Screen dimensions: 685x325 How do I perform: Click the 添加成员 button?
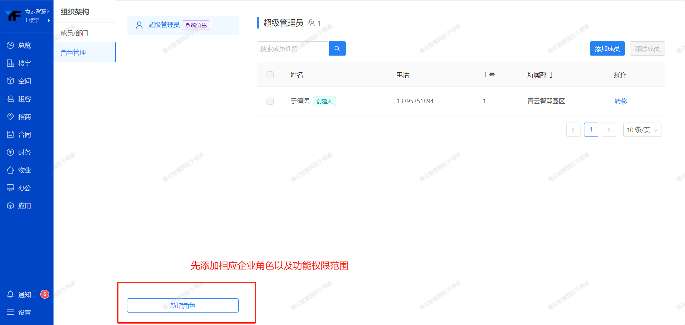[x=607, y=48]
